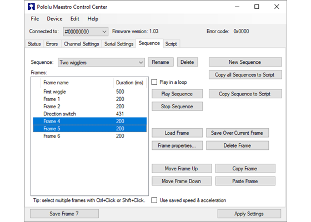Click the New Sequence button

pos(245,62)
